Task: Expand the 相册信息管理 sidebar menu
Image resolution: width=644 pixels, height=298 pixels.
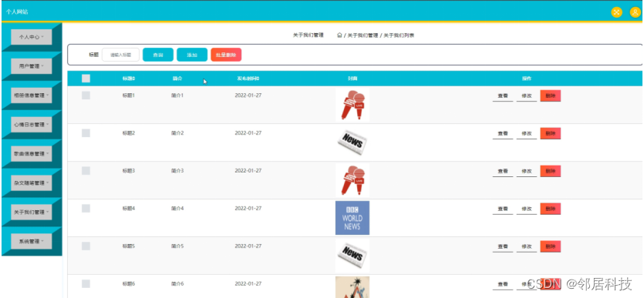Action: 31,95
